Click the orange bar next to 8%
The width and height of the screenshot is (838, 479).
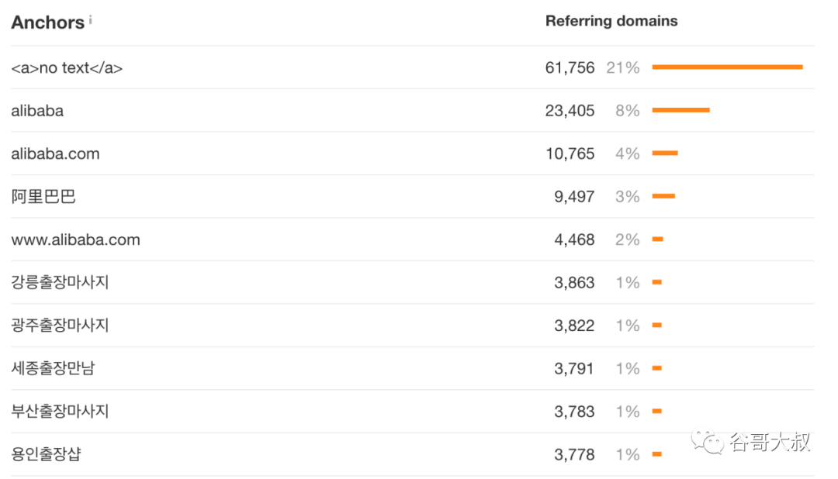(680, 110)
